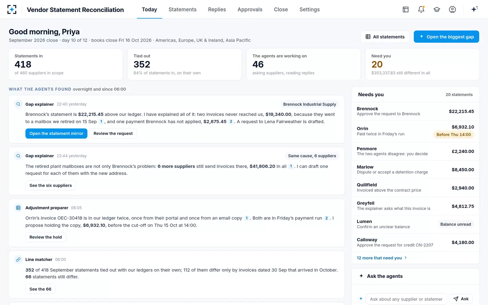Go to the Close tab
Screen dimensions: 488x305
(x=281, y=9)
